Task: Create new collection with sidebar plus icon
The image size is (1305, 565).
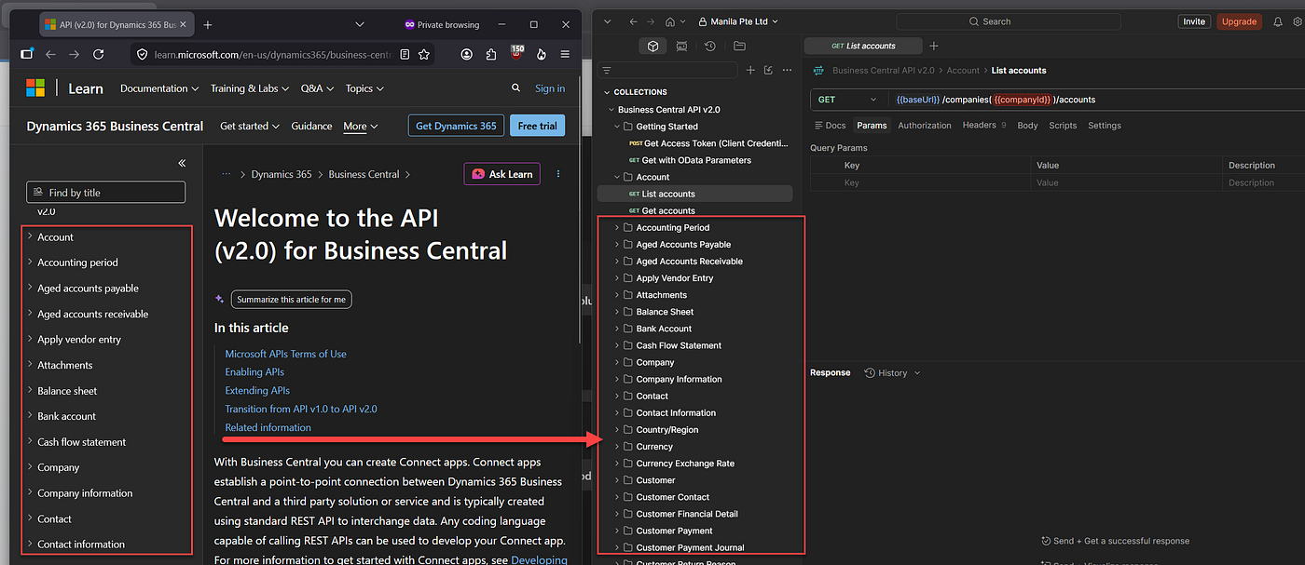Action: click(750, 70)
